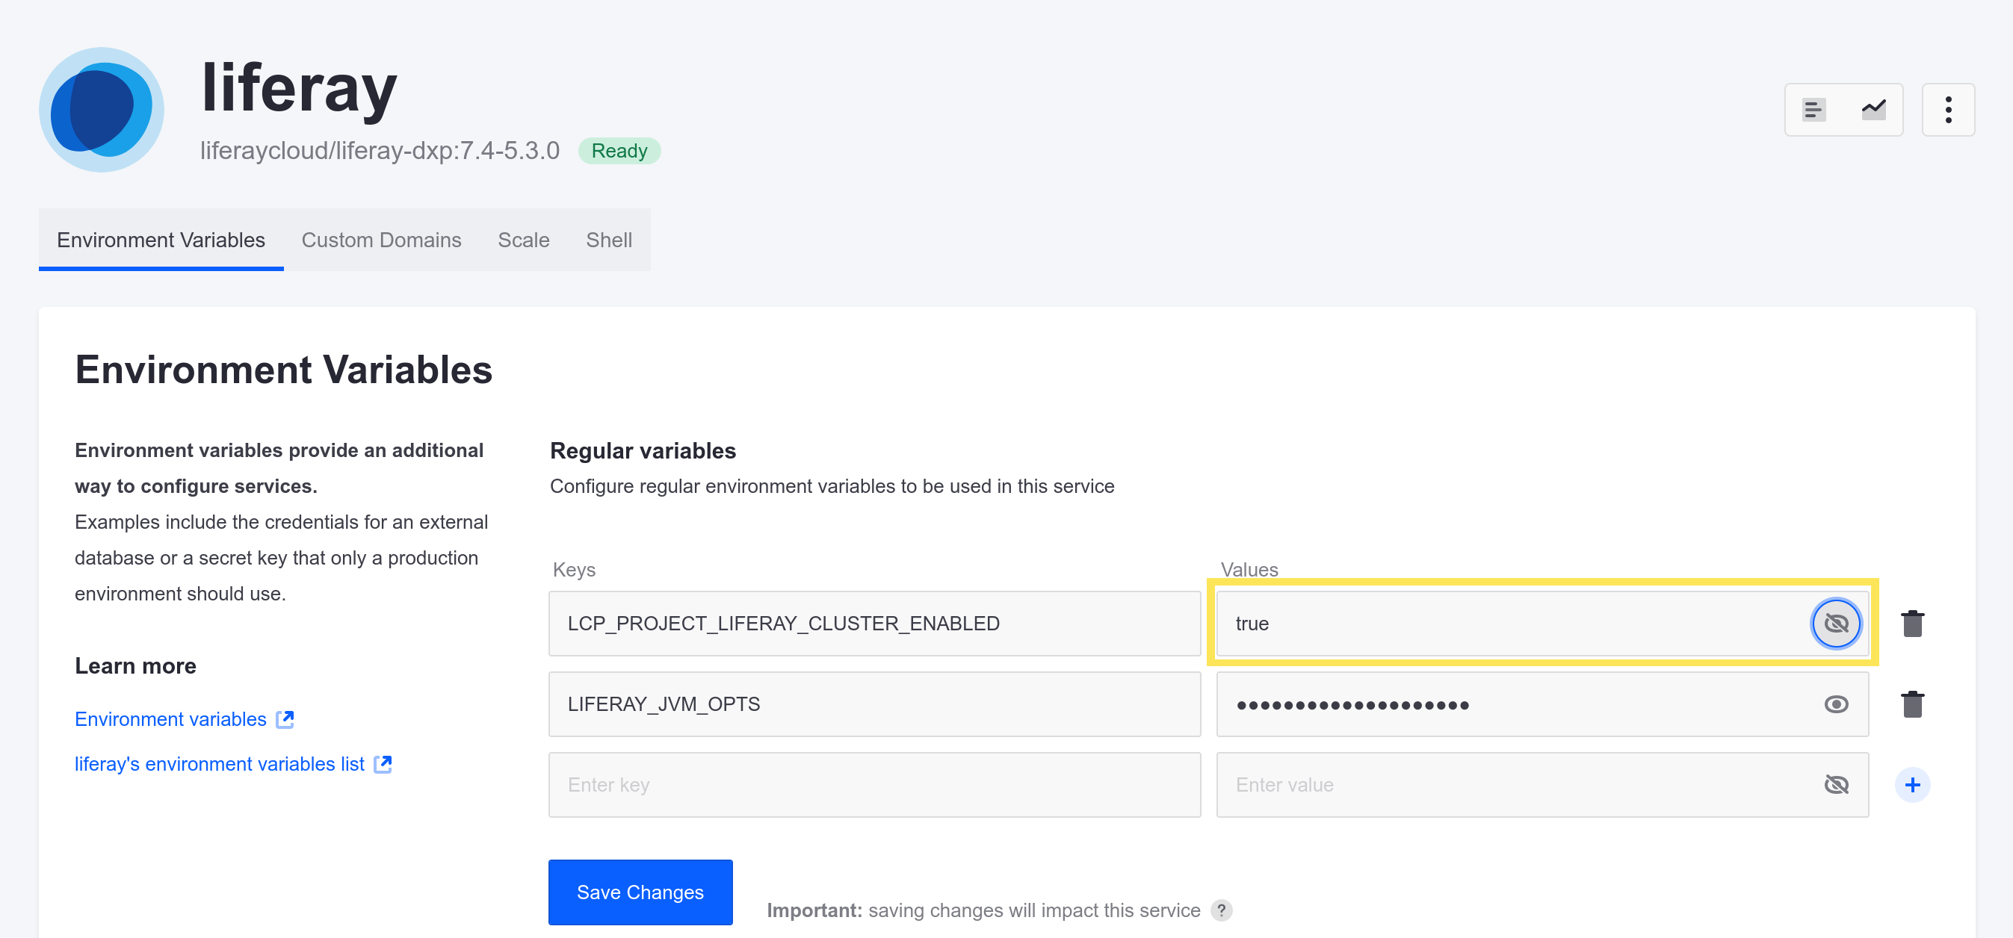Viewport: 2013px width, 938px height.
Task: Switch to the Custom Domains tab
Action: coord(381,240)
